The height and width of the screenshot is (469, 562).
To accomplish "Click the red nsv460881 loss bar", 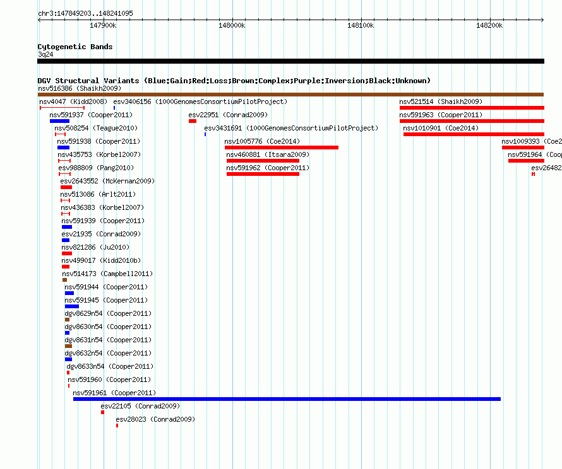I will 263,161.
